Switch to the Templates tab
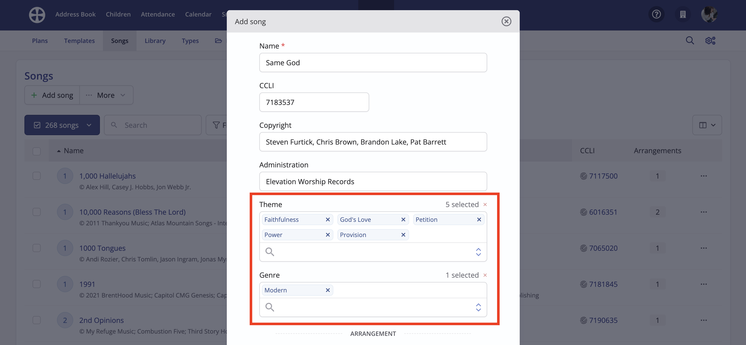The image size is (746, 345). click(79, 41)
